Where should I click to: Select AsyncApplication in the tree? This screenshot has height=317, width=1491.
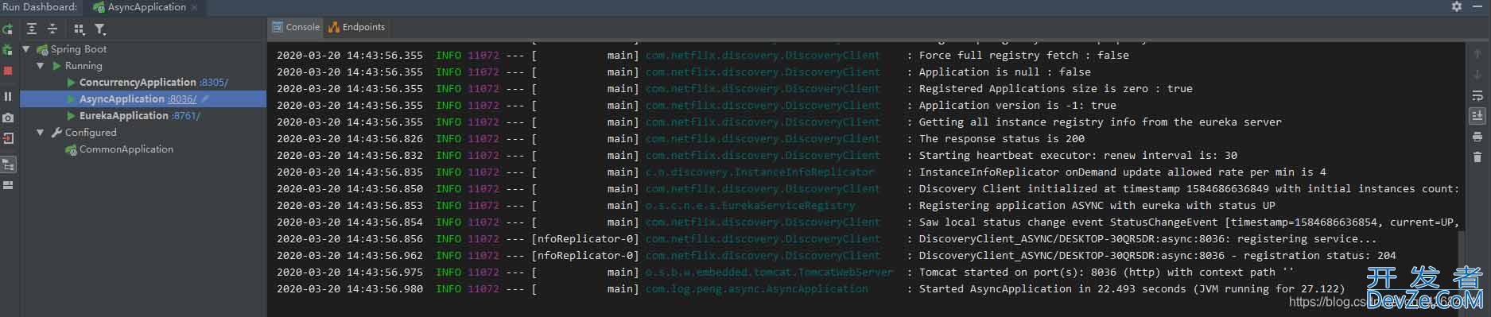(121, 99)
